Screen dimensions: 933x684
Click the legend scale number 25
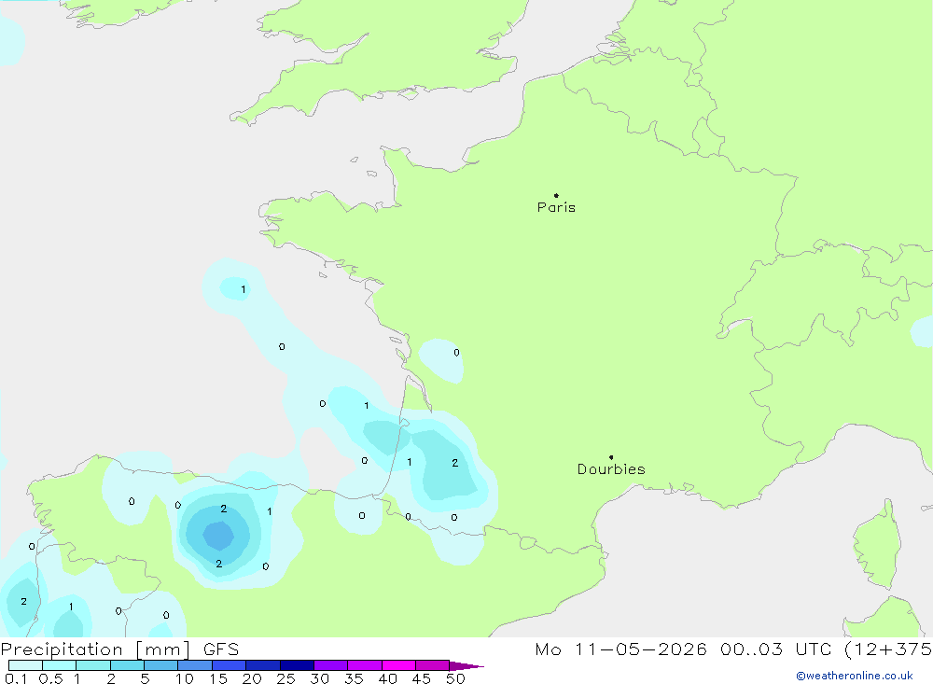286,678
